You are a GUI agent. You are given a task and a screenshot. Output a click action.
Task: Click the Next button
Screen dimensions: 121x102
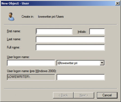click(84, 95)
